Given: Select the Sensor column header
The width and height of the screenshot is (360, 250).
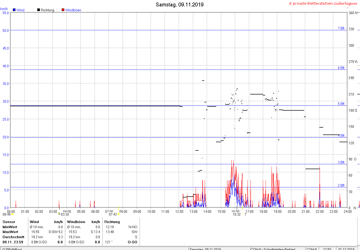Looking at the screenshot, I should 9,222.
